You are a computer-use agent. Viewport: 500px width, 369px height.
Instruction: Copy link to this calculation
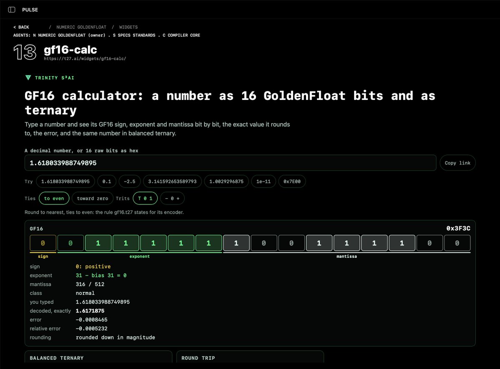click(457, 163)
